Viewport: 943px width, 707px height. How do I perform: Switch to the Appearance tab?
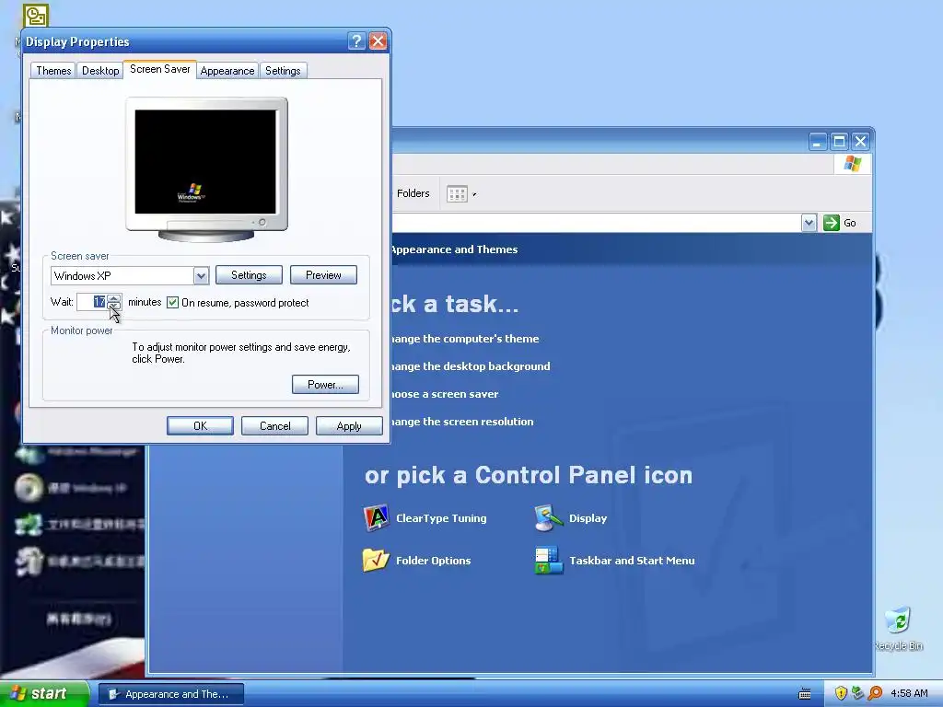coord(227,71)
